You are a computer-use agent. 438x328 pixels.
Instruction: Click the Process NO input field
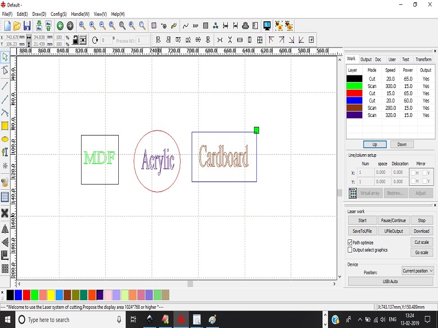click(x=142, y=40)
